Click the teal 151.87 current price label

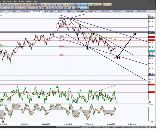point(152,51)
